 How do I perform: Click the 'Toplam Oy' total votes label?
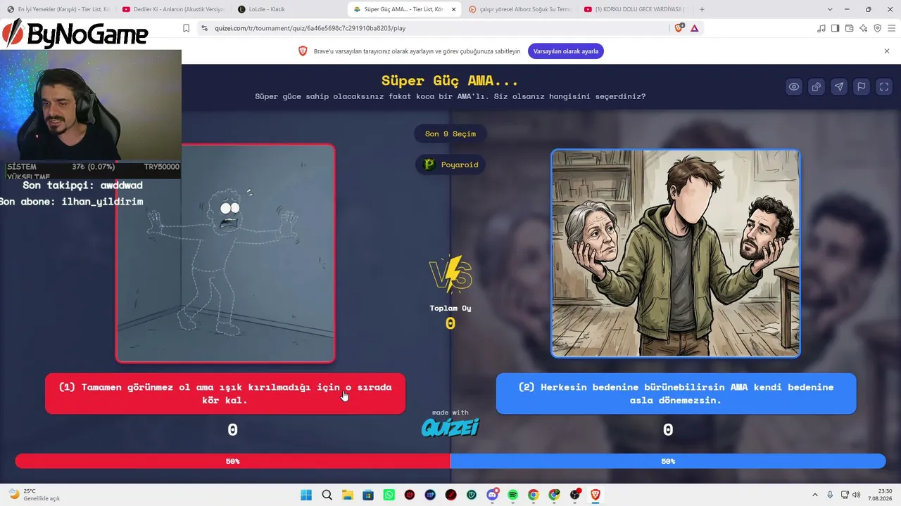[x=450, y=308]
